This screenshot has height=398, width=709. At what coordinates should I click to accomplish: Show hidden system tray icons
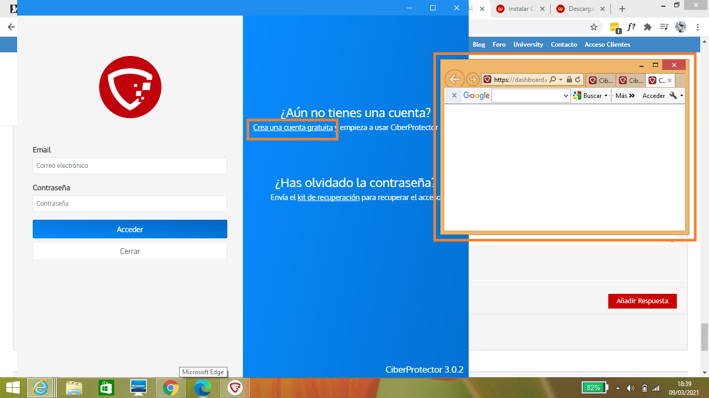click(618, 388)
